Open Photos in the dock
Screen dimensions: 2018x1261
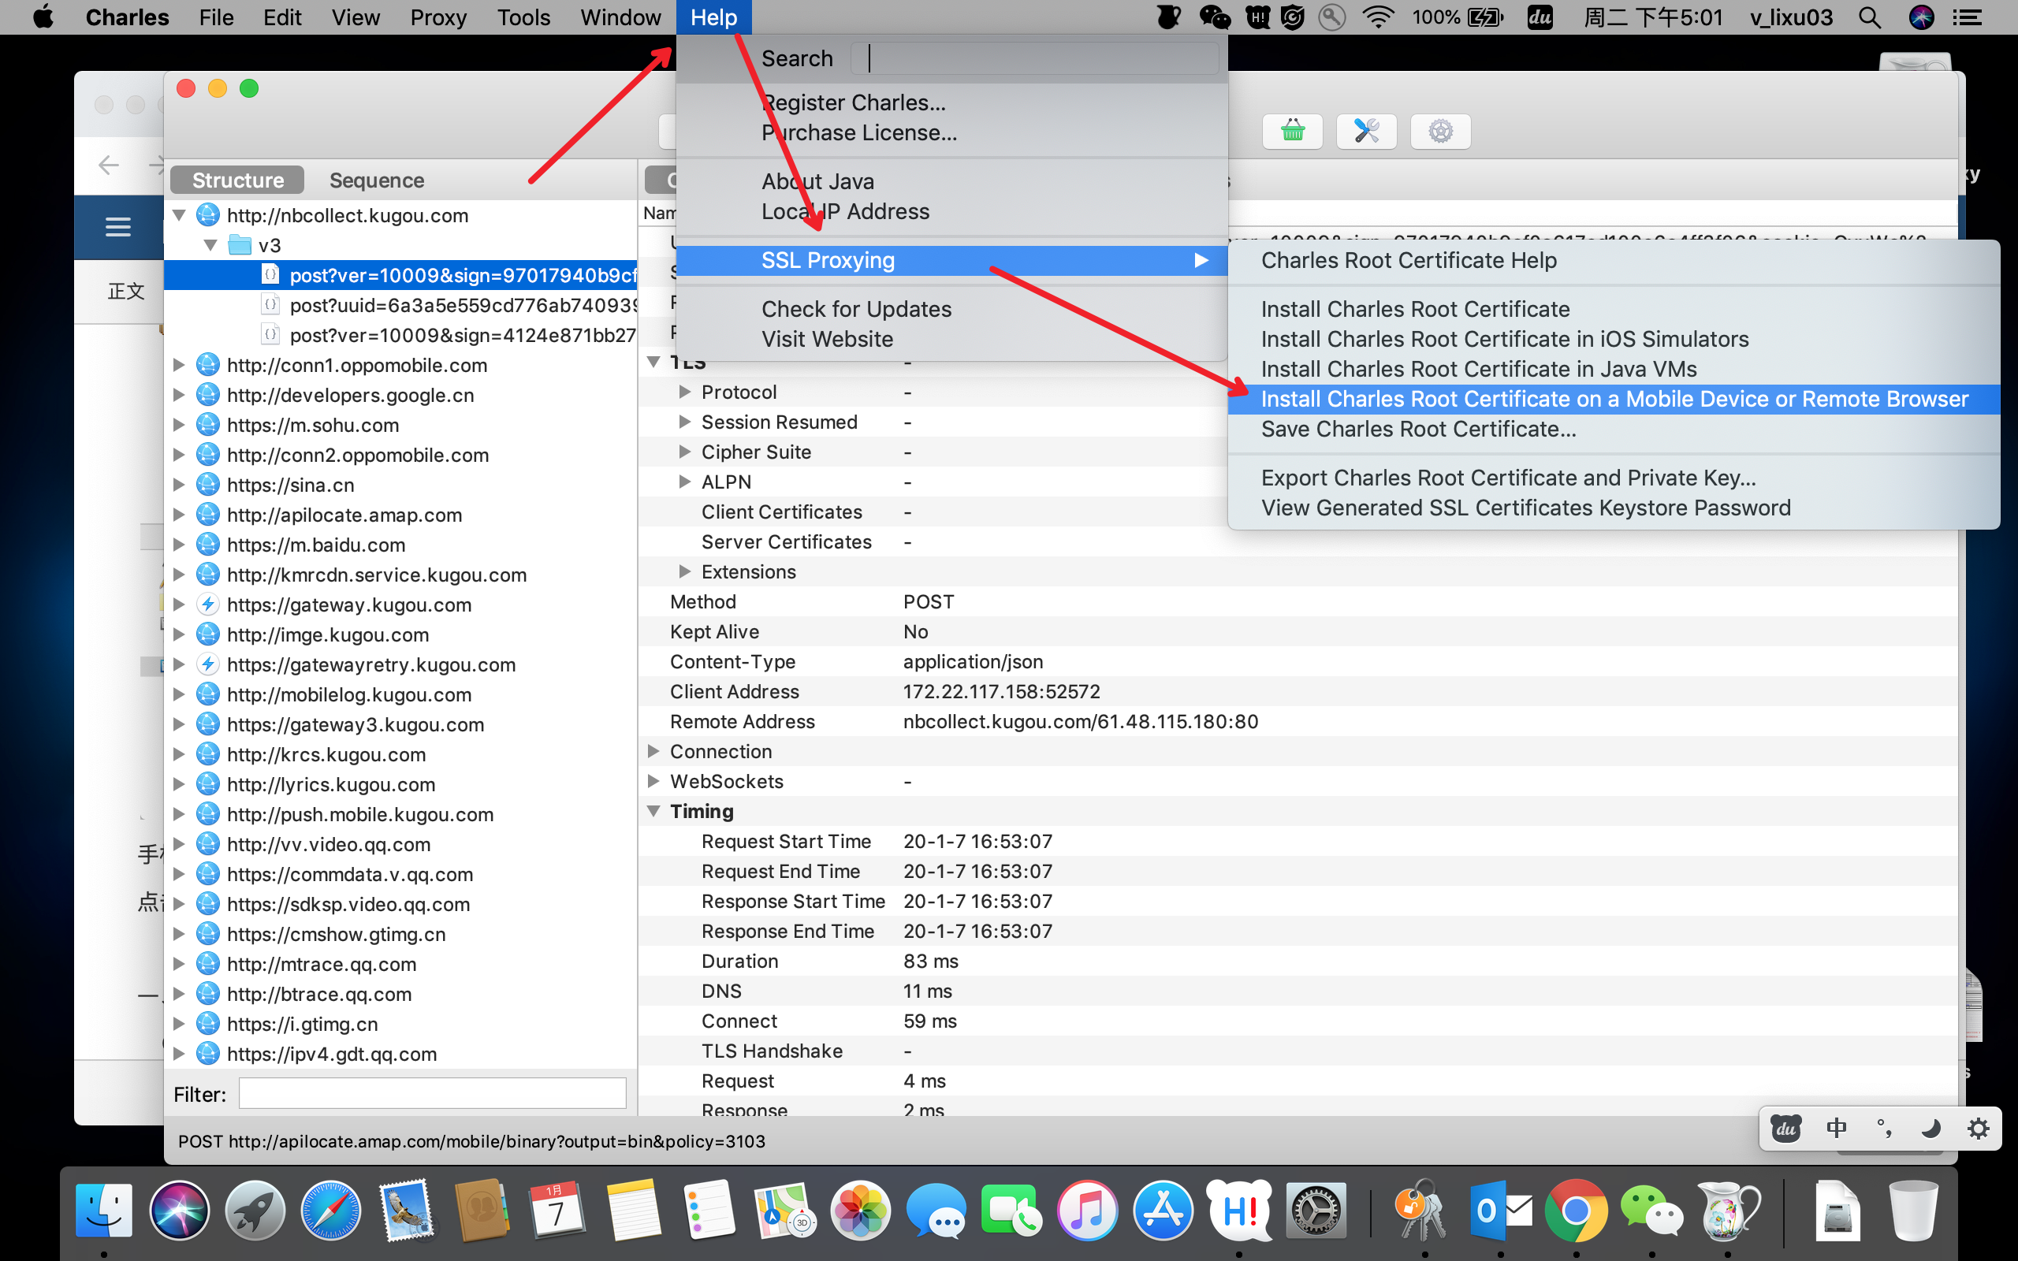point(860,1209)
